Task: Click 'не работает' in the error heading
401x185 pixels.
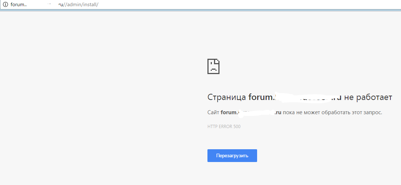Action: (368, 97)
